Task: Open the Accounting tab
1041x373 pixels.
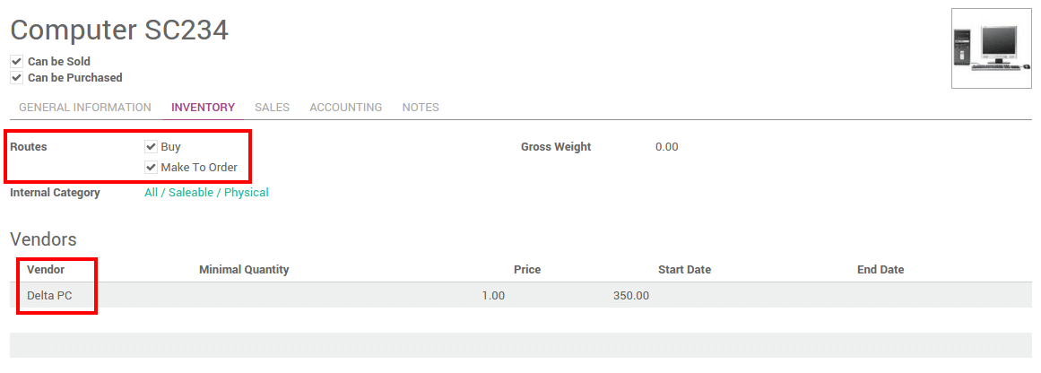Action: click(345, 108)
